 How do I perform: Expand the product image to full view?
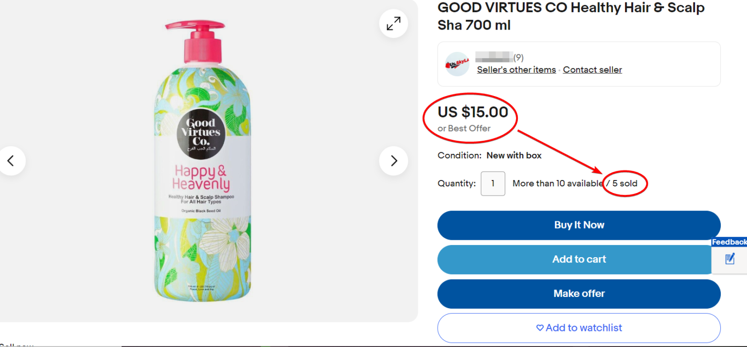click(x=393, y=23)
